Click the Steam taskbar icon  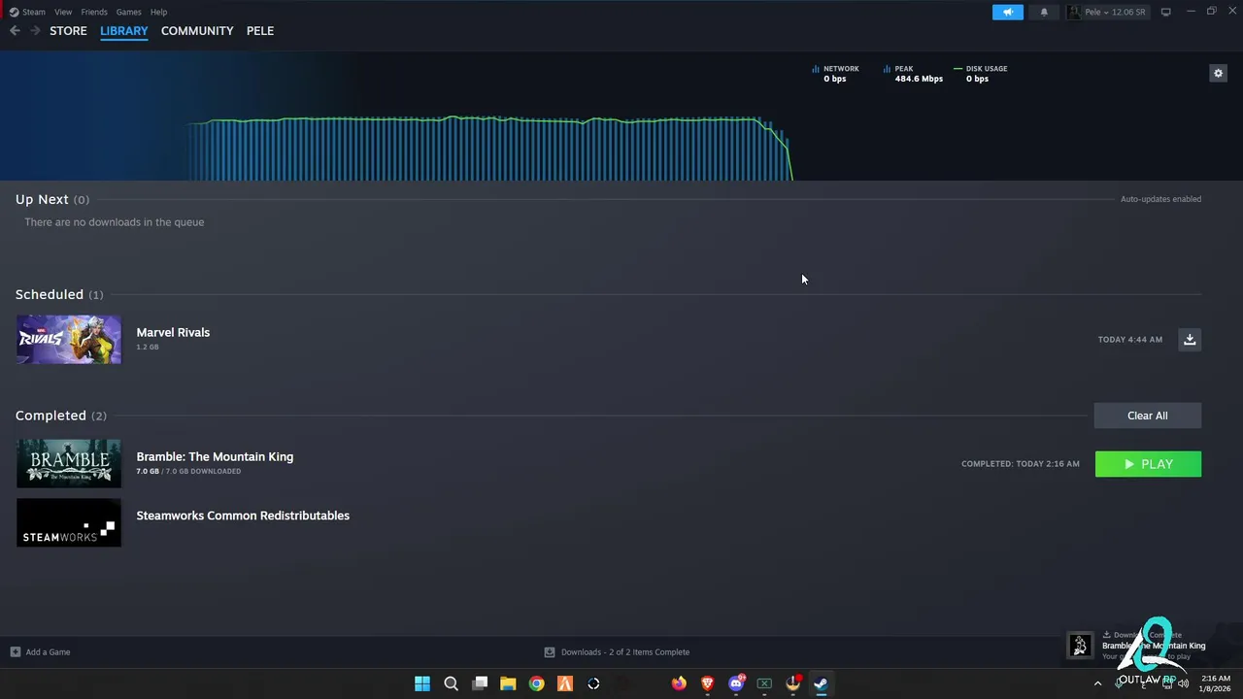[x=821, y=683]
